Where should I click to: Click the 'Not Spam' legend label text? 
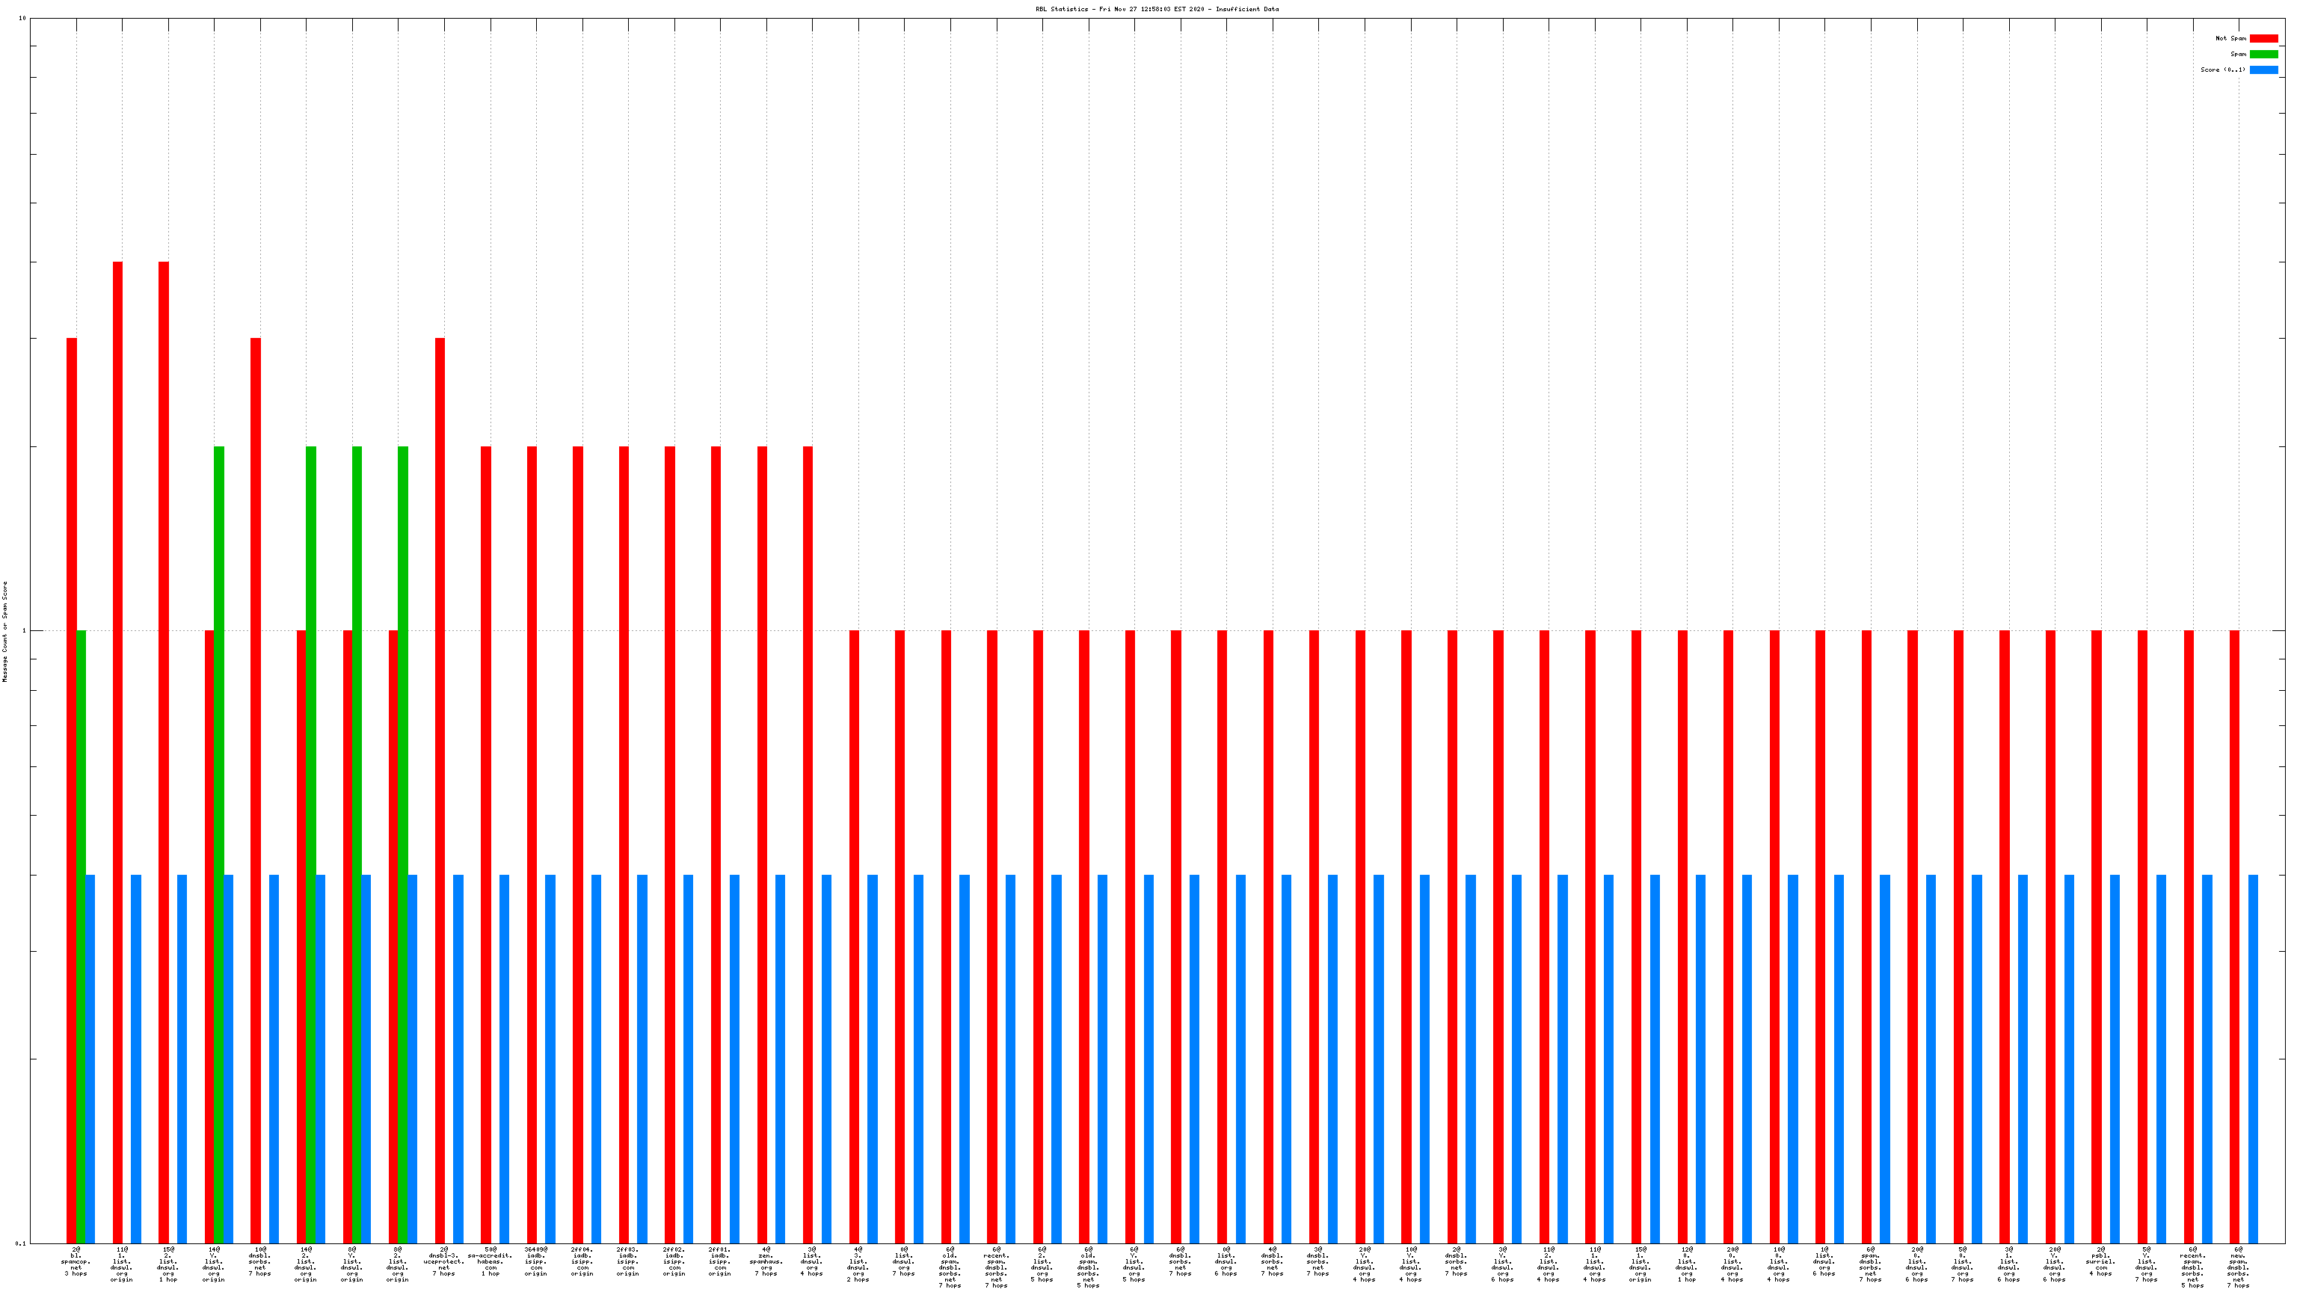[2230, 38]
